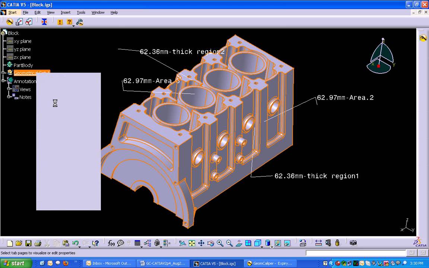Select the xy plane in tree
429x268 pixels.
22,41
